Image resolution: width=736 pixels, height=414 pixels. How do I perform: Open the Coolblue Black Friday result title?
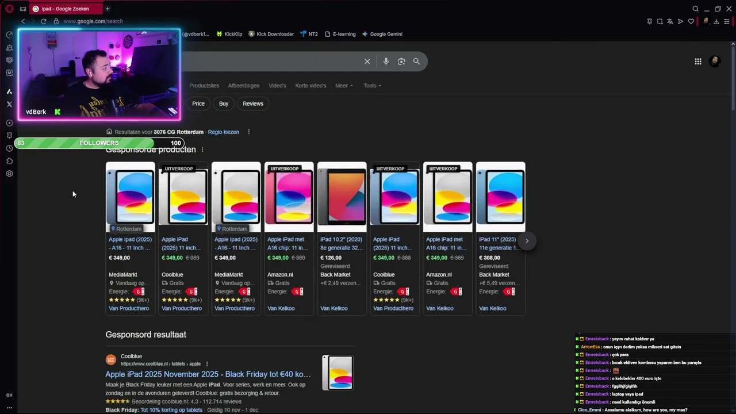point(208,374)
